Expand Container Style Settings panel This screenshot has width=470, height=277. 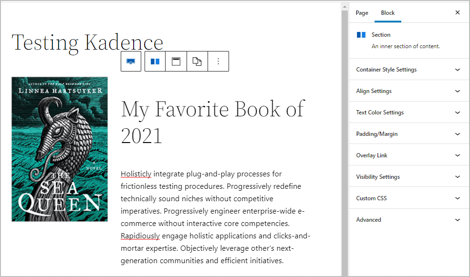tap(409, 70)
